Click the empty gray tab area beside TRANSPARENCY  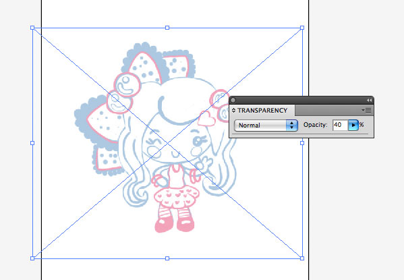pyautogui.click(x=328, y=111)
